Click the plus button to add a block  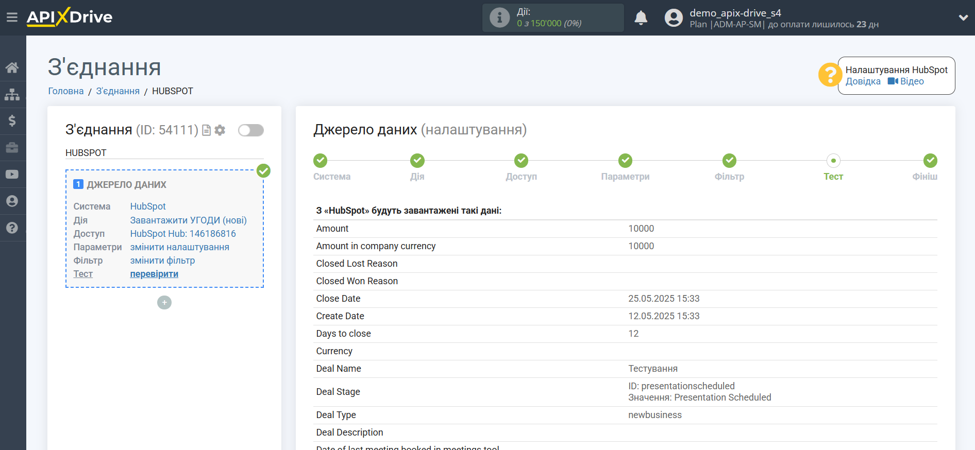164,302
